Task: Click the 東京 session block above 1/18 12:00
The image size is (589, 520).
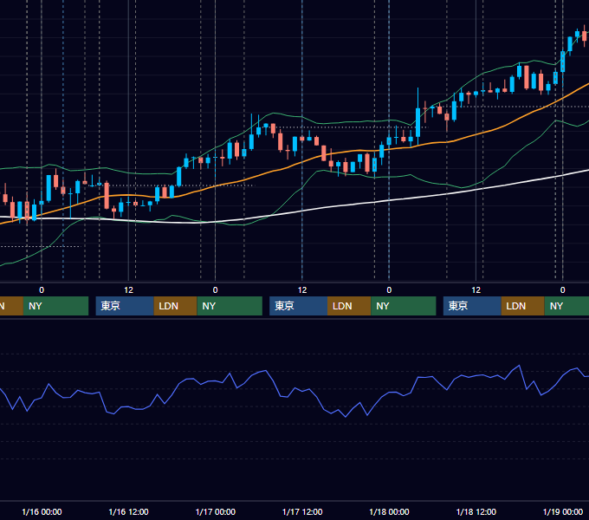Action: point(472,306)
